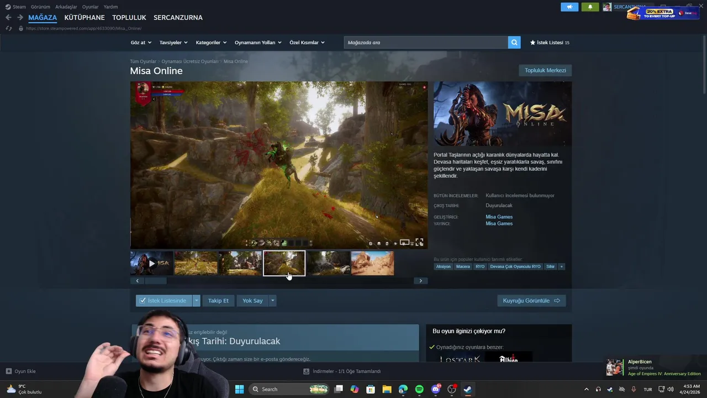Click the thumbnail strip scrollbar handle
This screenshot has width=707, height=398.
tap(155, 281)
